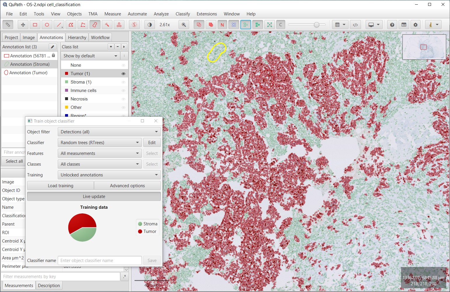Select the Polyline tool
The height and width of the screenshot is (292, 450).
coord(83,25)
